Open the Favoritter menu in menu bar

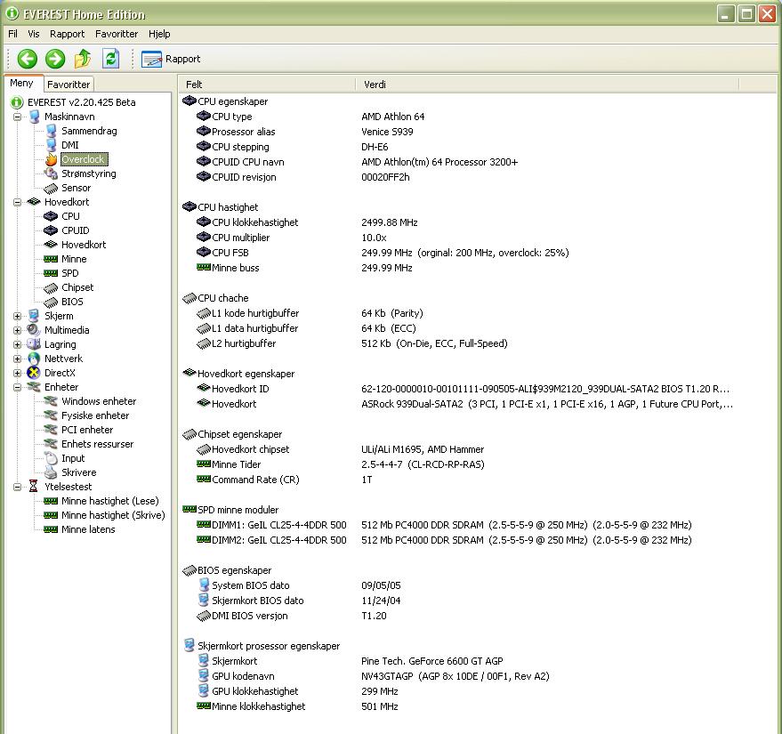pos(117,34)
